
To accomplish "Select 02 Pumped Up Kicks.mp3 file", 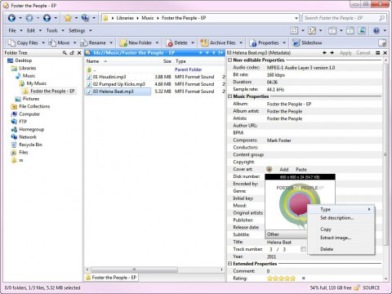I will [118, 84].
